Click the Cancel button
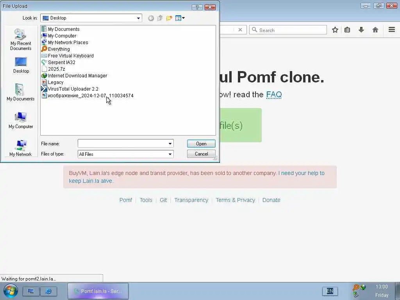Image resolution: width=400 pixels, height=300 pixels. pyautogui.click(x=201, y=154)
